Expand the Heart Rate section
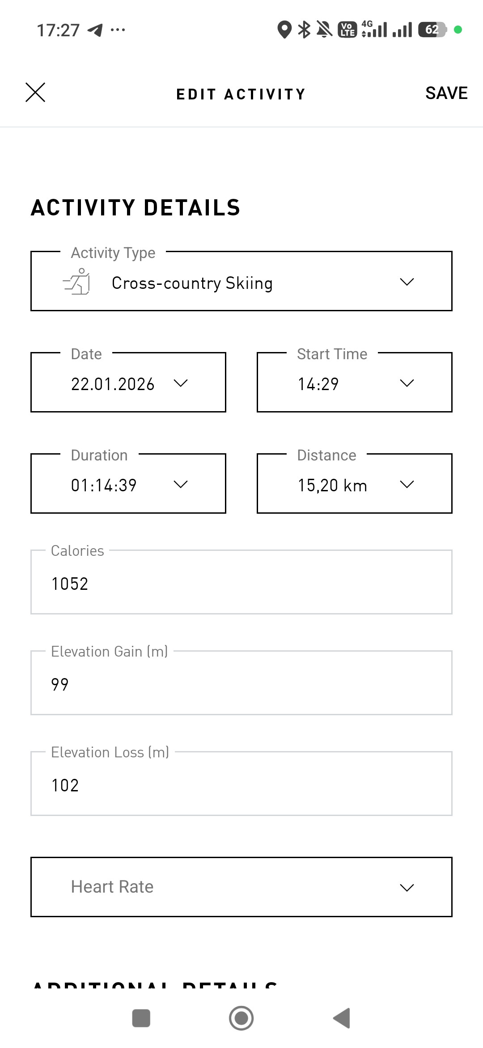 pyautogui.click(x=241, y=887)
